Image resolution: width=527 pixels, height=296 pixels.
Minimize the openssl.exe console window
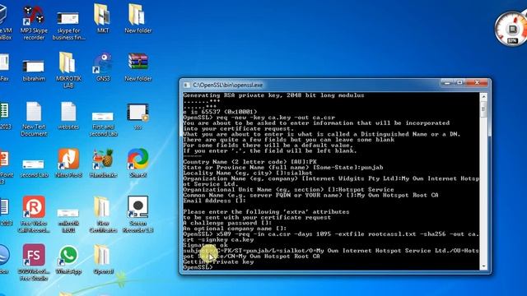(x=447, y=83)
